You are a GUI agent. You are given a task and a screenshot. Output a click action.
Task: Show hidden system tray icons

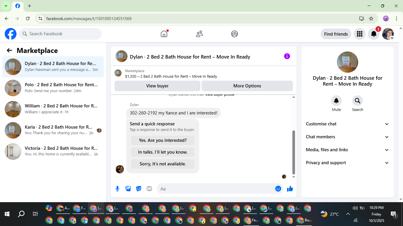pos(348,214)
